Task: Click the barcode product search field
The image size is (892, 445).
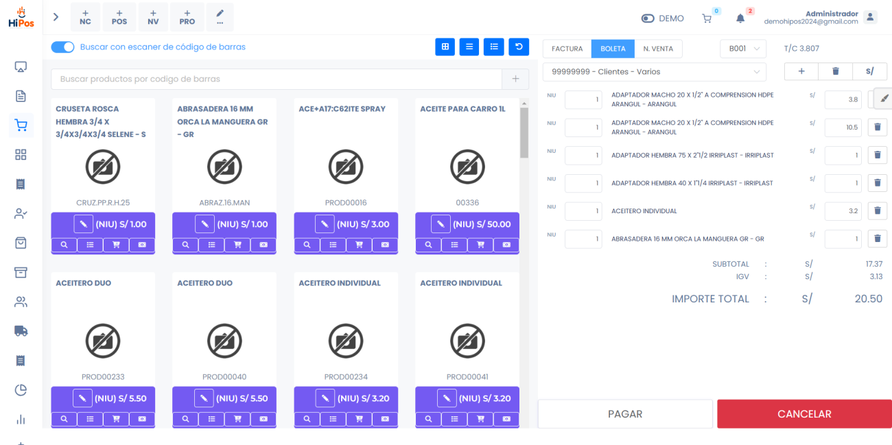Action: (x=277, y=80)
